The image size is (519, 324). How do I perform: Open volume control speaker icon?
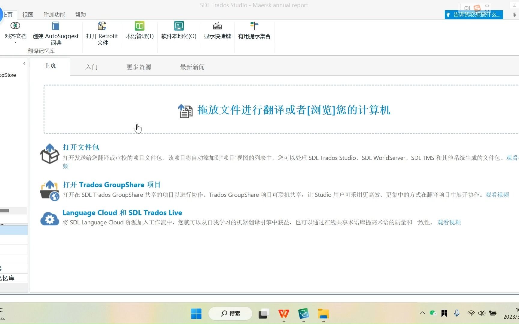coord(481,313)
